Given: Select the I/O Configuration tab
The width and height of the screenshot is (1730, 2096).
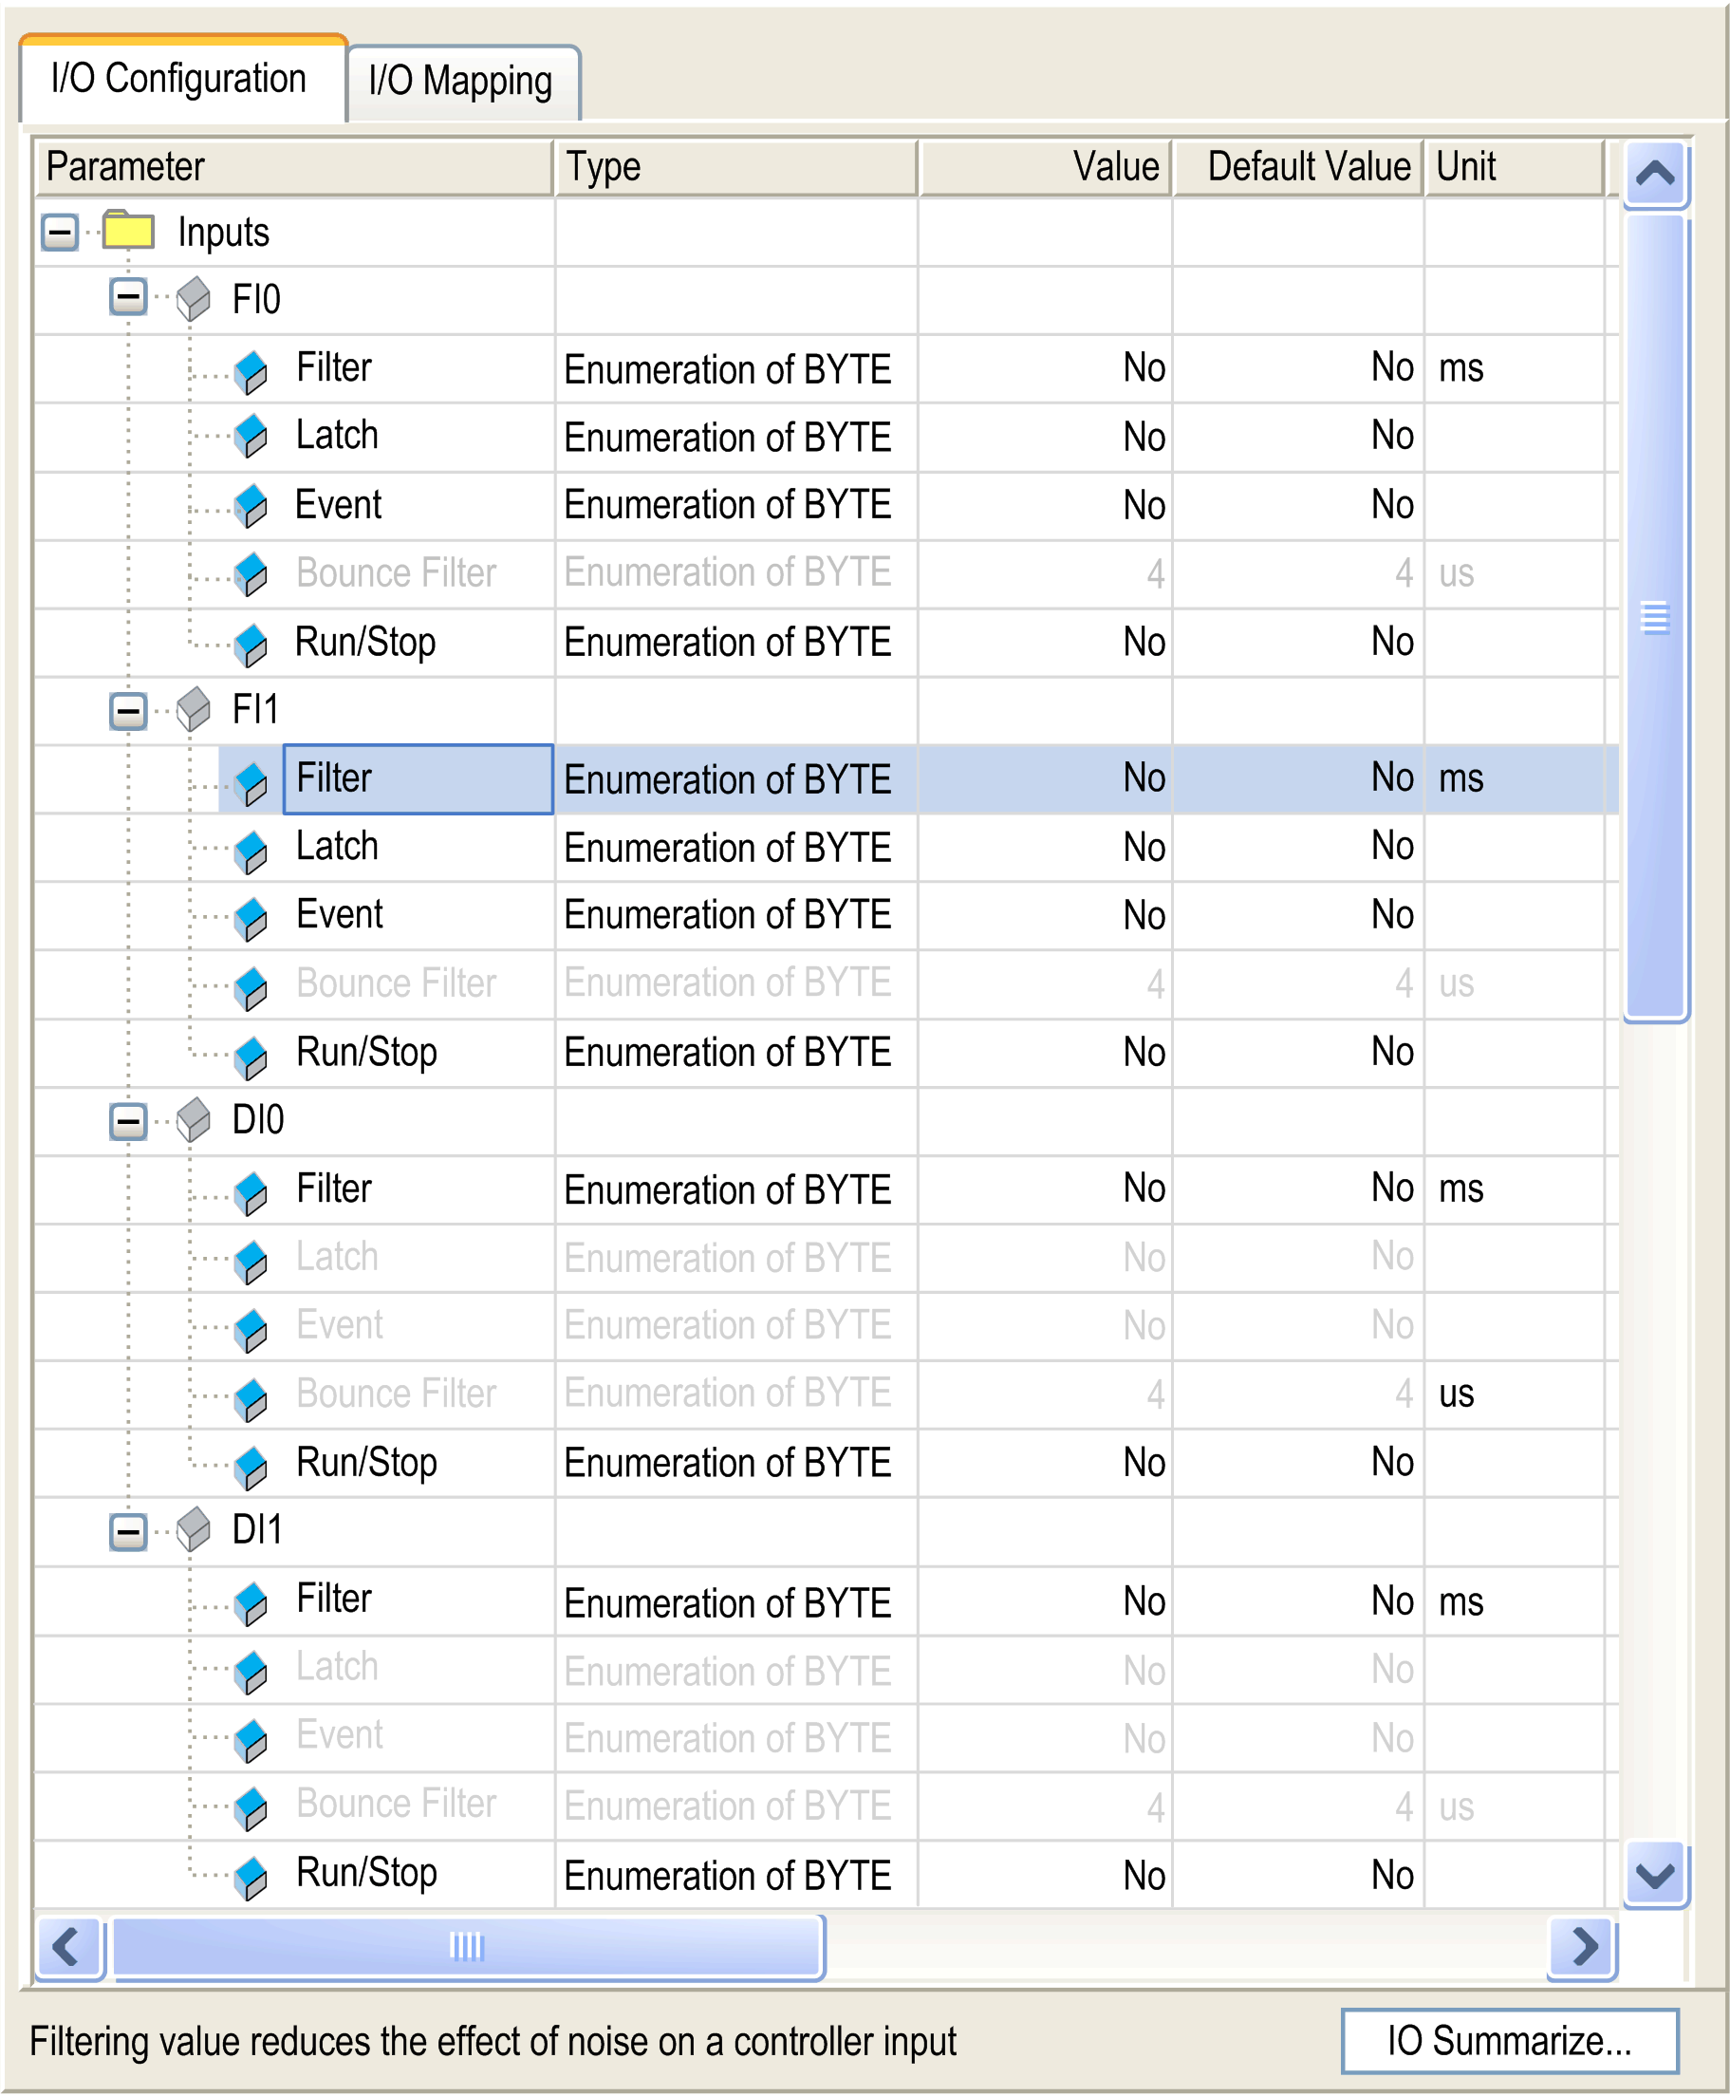Looking at the screenshot, I should pos(179,80).
